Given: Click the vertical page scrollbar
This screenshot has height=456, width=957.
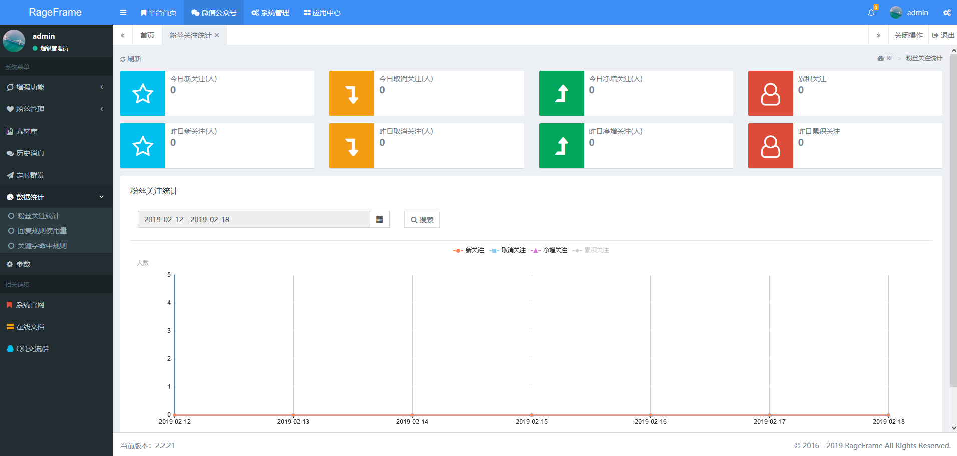Looking at the screenshot, I should click(953, 220).
